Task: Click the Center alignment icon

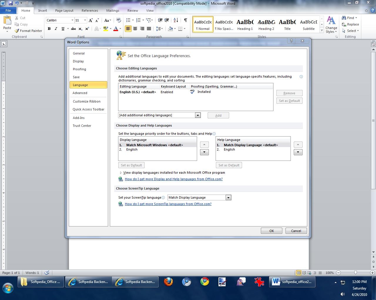Action: coord(135,29)
